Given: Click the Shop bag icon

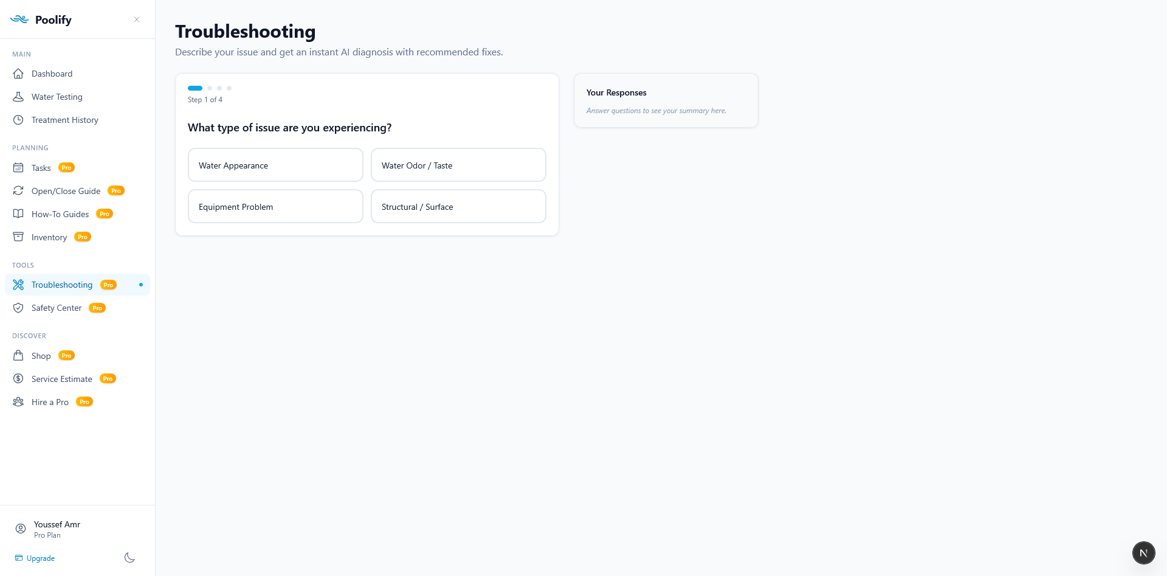Looking at the screenshot, I should (19, 355).
